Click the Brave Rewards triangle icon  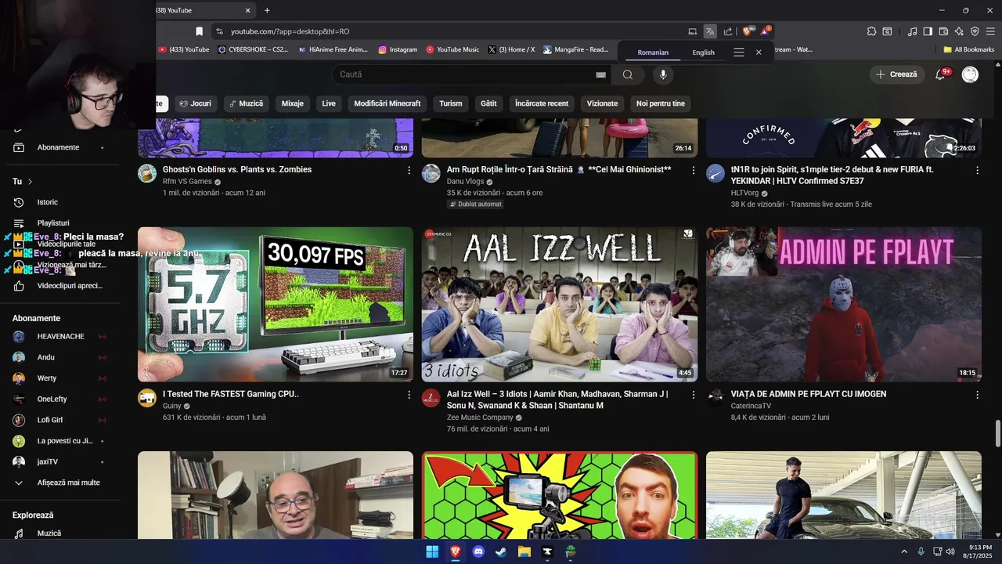[x=765, y=31]
